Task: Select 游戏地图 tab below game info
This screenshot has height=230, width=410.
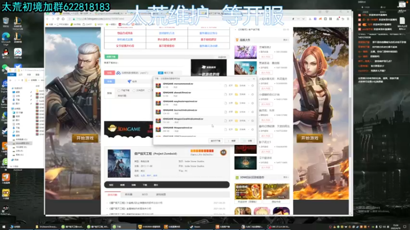Action: (161, 195)
